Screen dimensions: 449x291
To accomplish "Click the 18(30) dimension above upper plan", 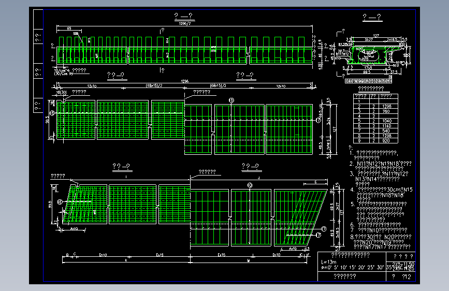I will 61,92.
